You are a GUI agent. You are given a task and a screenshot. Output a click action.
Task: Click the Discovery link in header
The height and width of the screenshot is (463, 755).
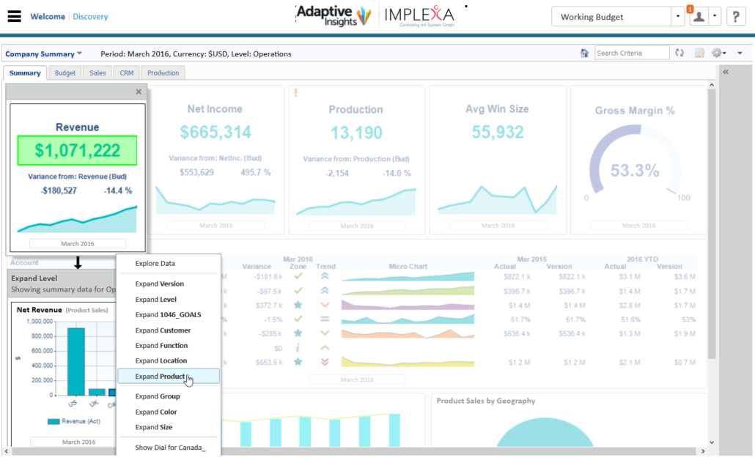pyautogui.click(x=90, y=17)
